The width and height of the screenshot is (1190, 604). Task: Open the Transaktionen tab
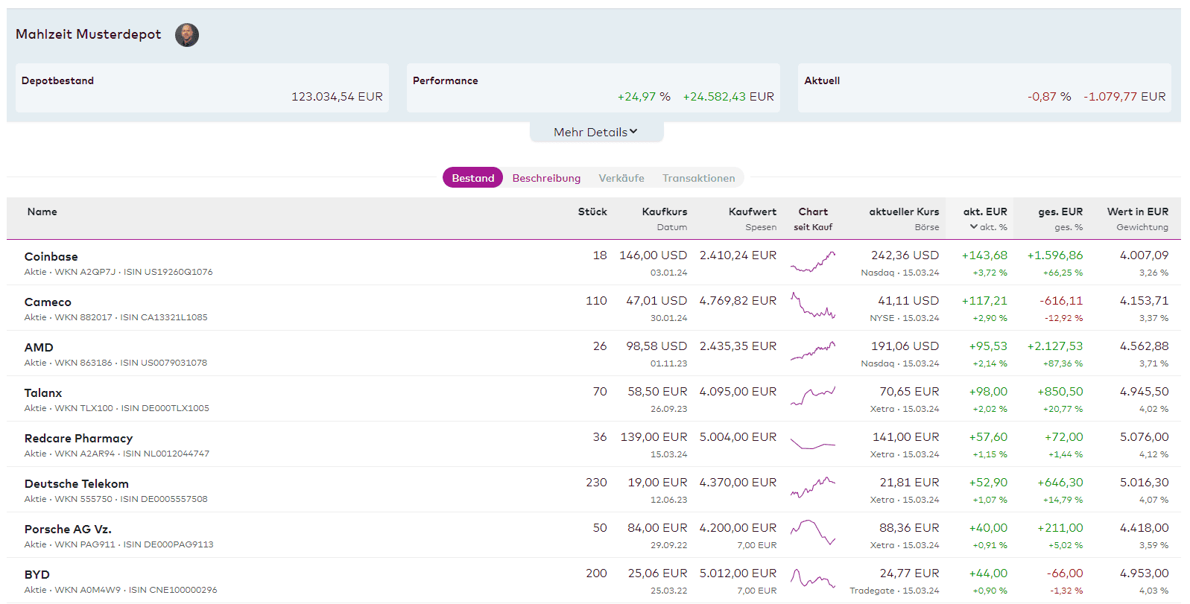pos(698,178)
